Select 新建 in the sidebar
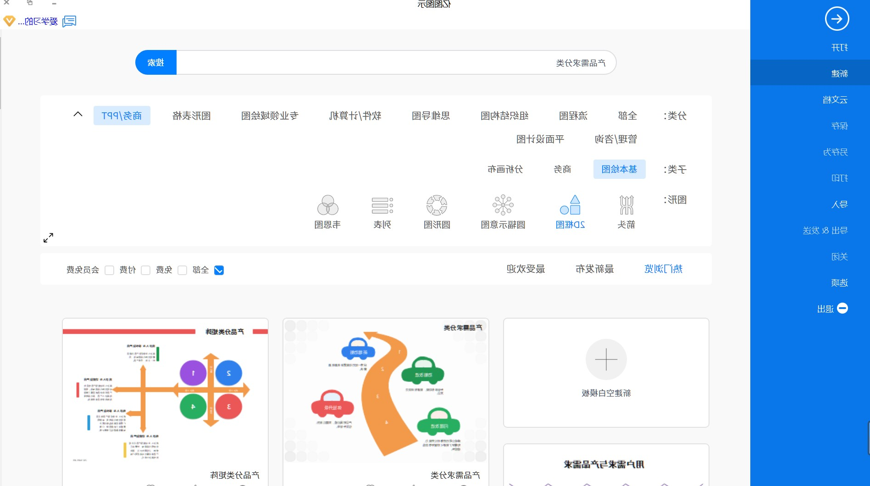This screenshot has height=486, width=870. tap(839, 73)
